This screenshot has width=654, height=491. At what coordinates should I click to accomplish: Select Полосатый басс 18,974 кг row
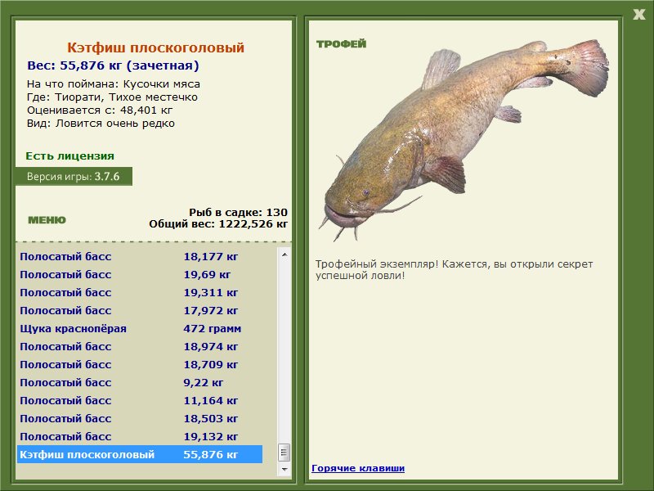[140, 346]
